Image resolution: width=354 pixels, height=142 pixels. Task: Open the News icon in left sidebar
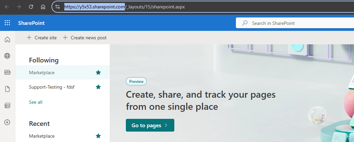pyautogui.click(x=7, y=73)
